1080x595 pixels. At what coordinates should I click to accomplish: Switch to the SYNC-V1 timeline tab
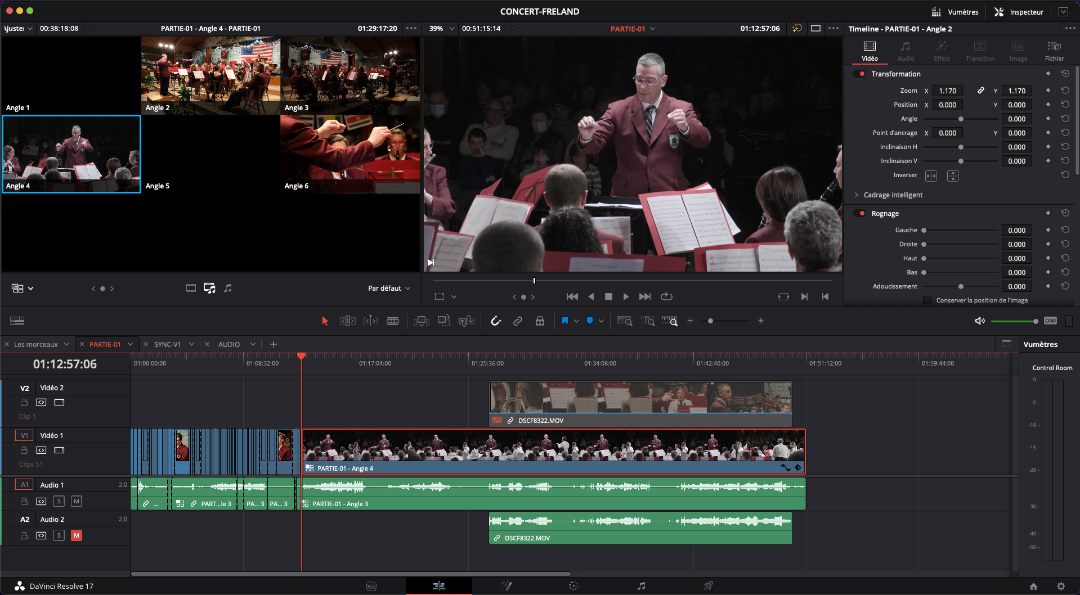(168, 344)
